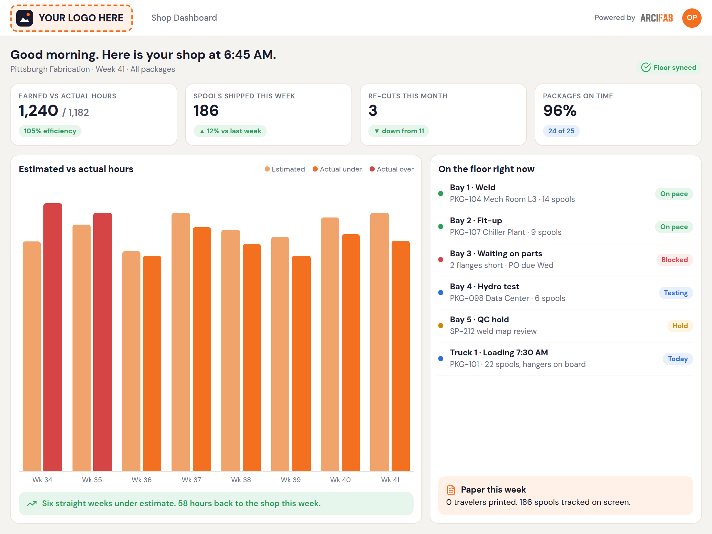Open the Earned vs Actual Hours card
The image size is (712, 534).
tap(94, 115)
